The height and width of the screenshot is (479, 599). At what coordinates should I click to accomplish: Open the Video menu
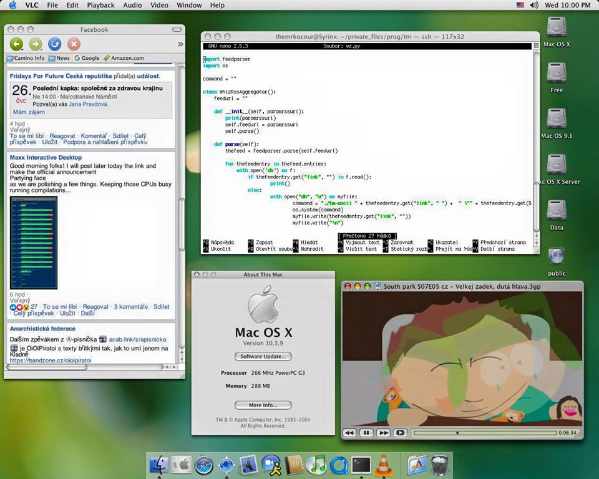pyautogui.click(x=159, y=5)
